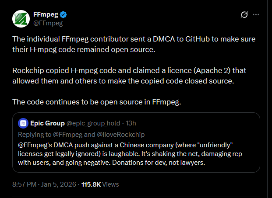Click the 'Replying to' text in quoted post
This screenshot has width=272, height=198.
pyautogui.click(x=33, y=134)
